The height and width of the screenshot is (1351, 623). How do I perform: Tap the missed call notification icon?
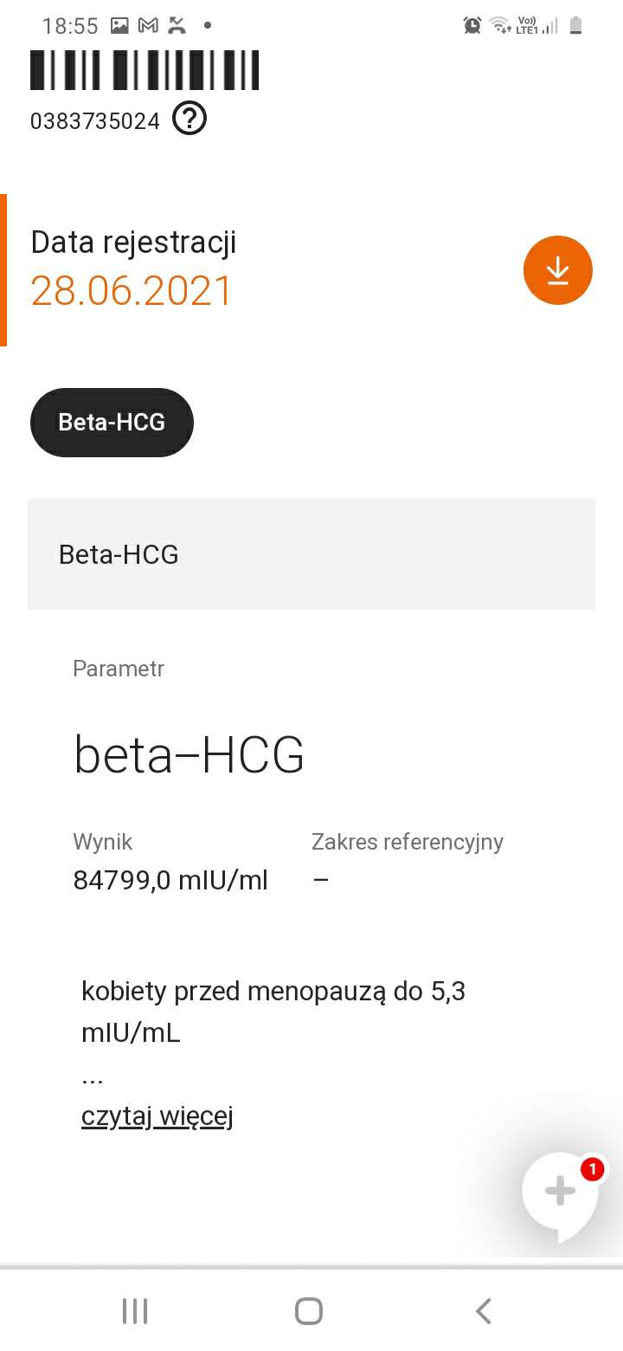(x=177, y=25)
